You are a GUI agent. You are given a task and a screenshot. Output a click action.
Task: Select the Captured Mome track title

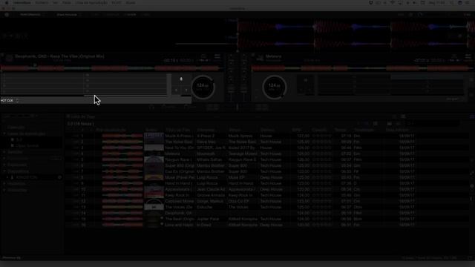[x=179, y=201]
